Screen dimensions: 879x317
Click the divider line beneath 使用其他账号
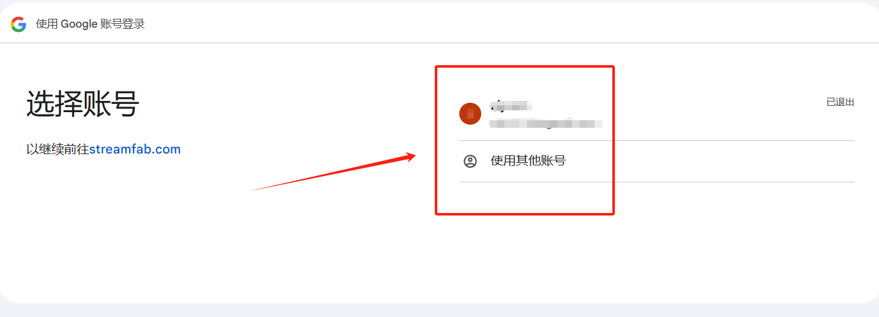click(x=657, y=182)
